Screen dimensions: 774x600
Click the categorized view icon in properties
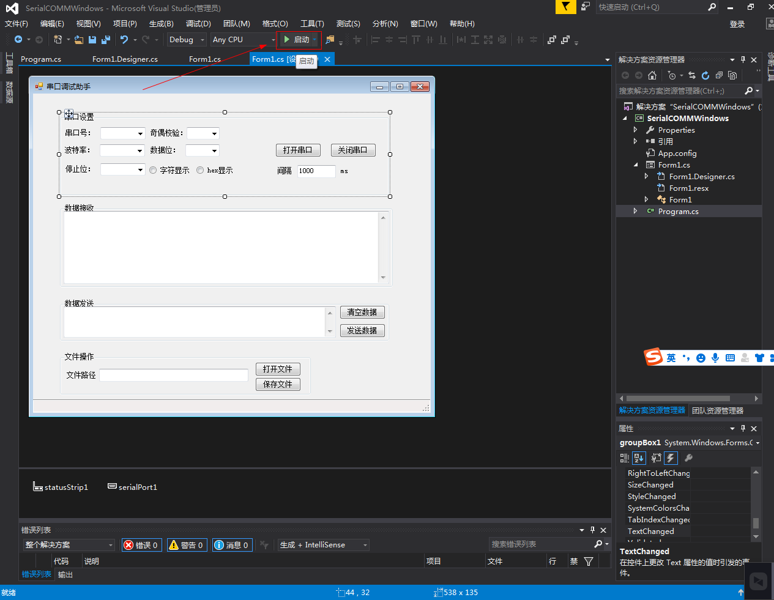click(x=625, y=457)
